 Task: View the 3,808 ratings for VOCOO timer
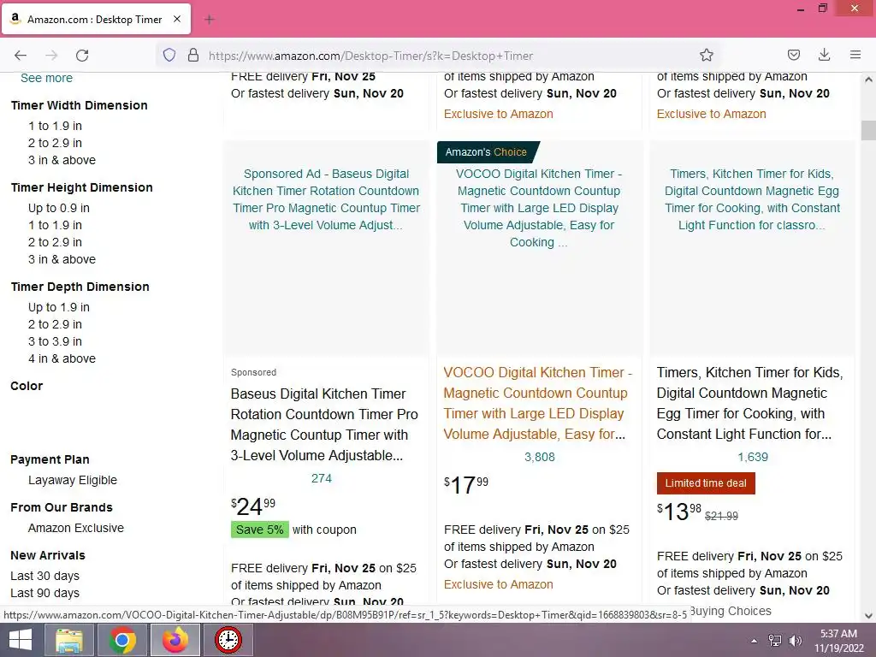[539, 457]
